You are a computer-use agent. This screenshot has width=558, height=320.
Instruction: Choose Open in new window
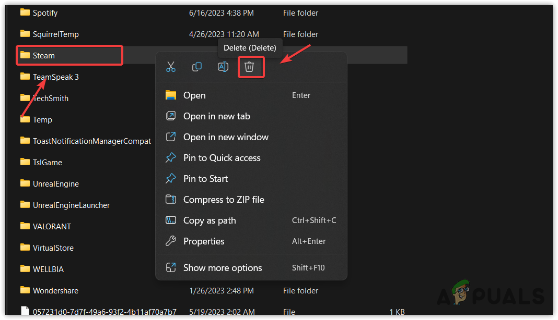point(226,137)
